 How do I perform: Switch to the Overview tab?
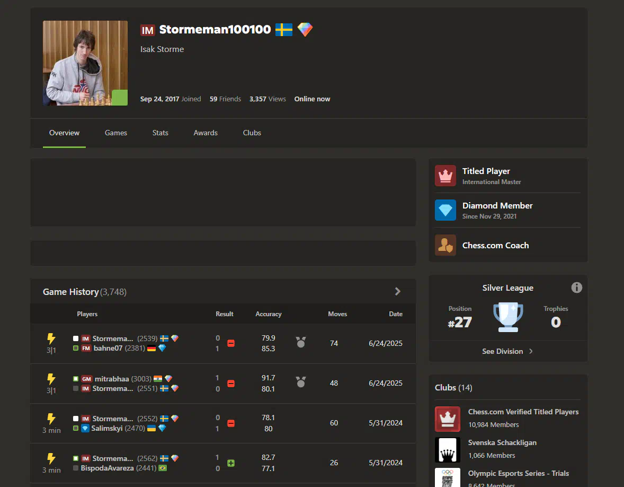coord(64,133)
